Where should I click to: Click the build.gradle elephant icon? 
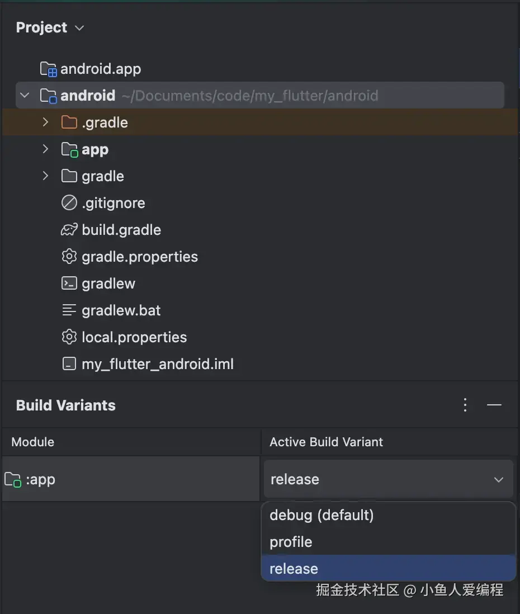click(x=69, y=230)
